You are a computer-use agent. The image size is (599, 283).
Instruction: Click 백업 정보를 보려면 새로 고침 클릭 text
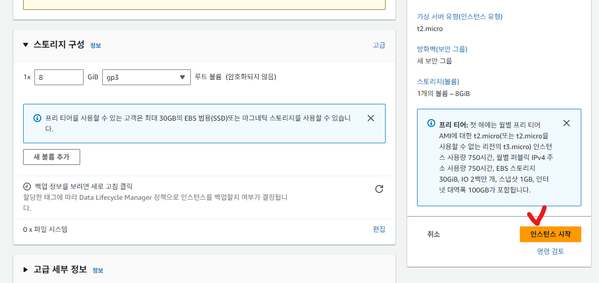84,187
